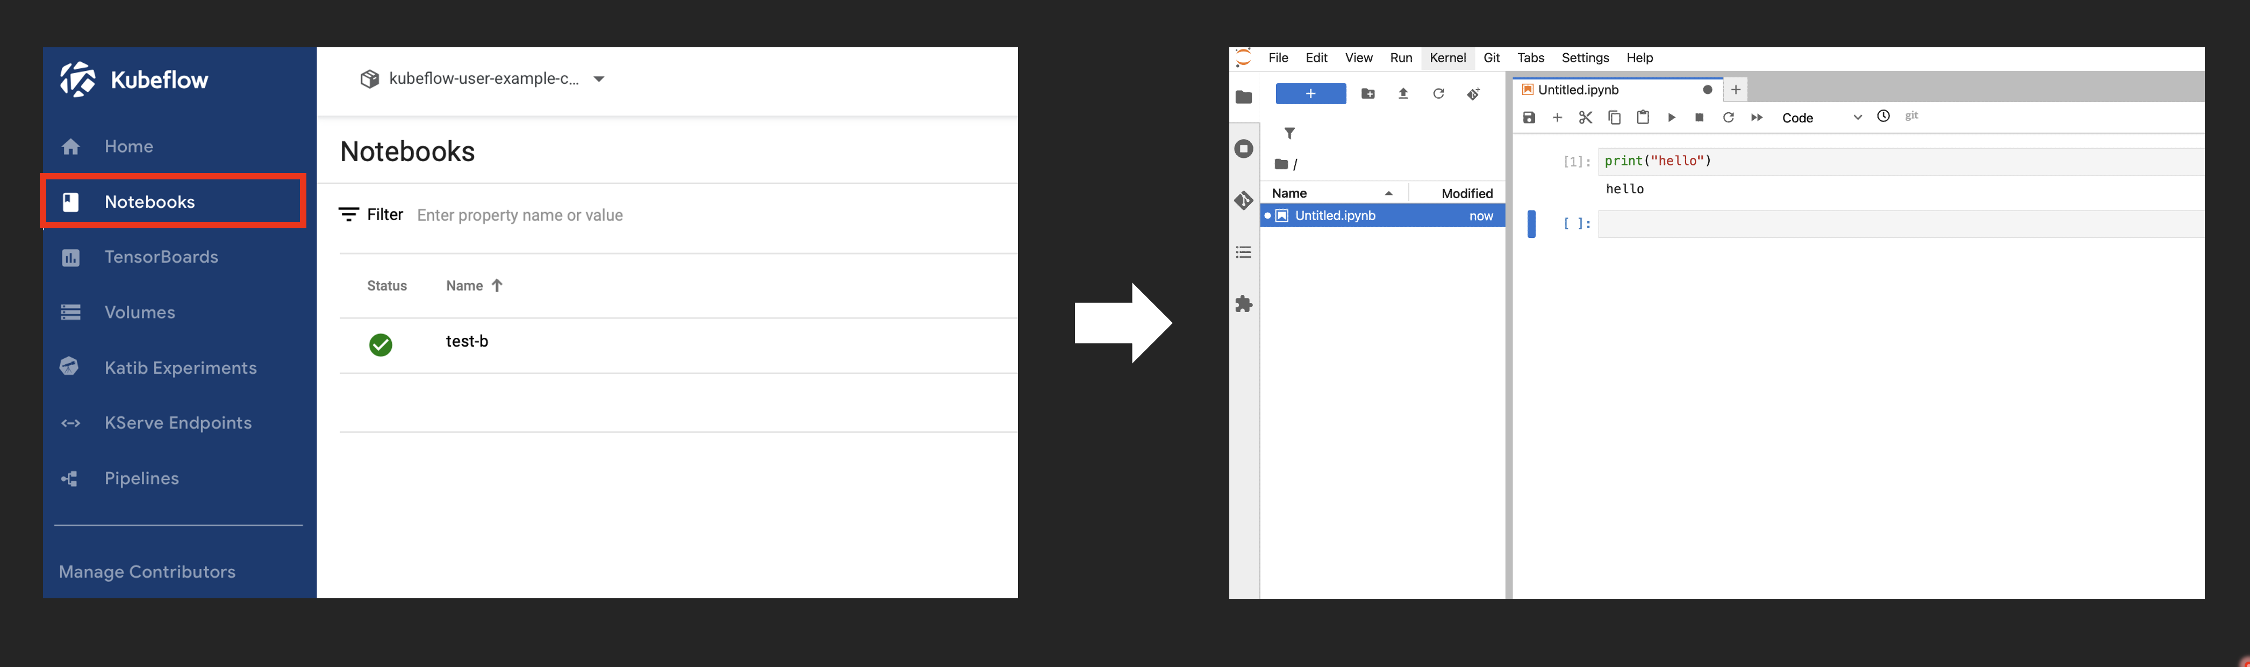2250x667 pixels.
Task: Open the table of contents panel
Action: [1244, 252]
